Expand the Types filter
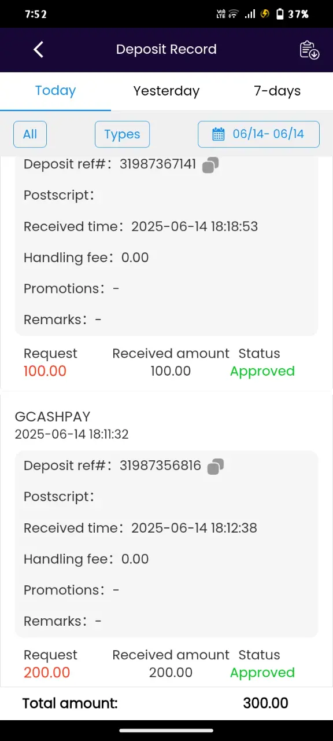This screenshot has width=333, height=741. [x=122, y=134]
